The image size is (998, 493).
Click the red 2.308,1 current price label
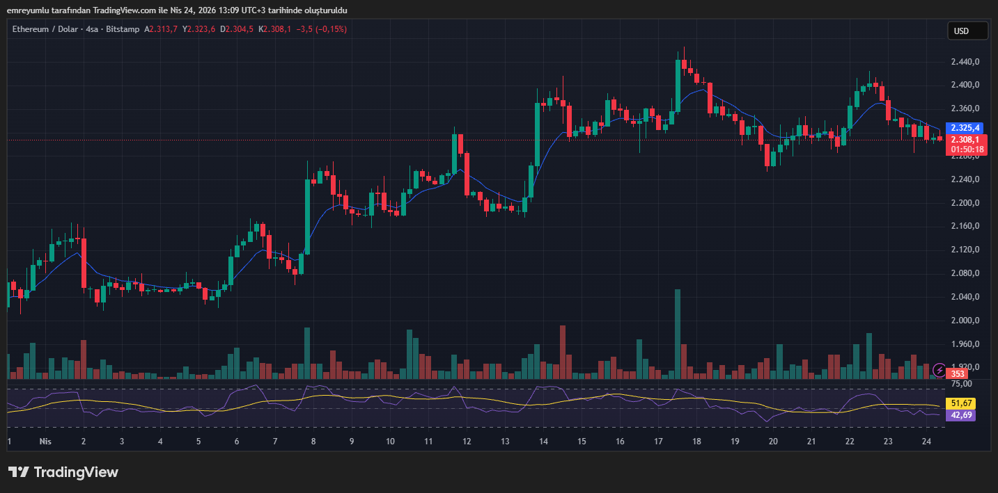tap(966, 139)
